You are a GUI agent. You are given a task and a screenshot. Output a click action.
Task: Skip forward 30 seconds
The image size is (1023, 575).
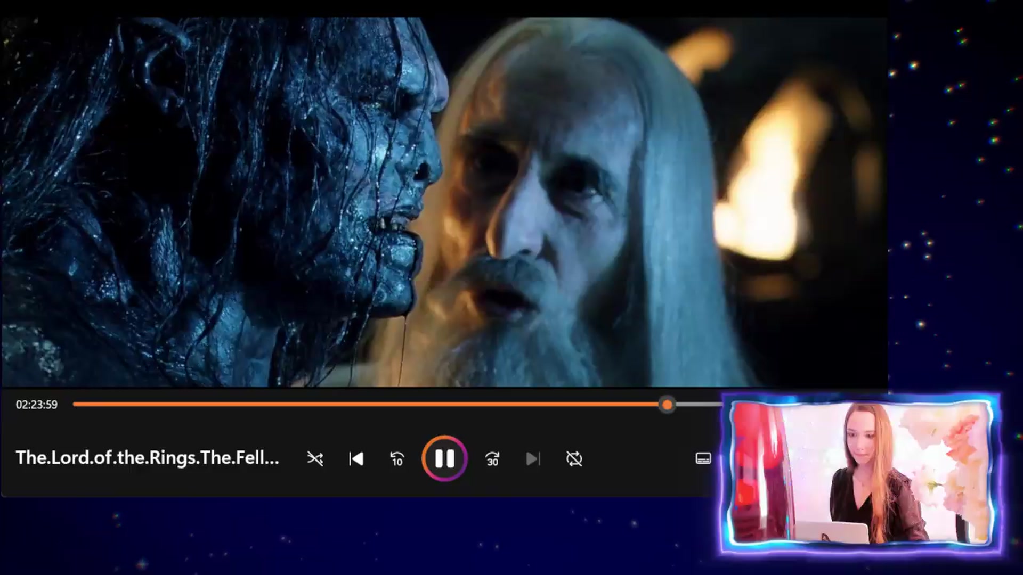tap(492, 458)
